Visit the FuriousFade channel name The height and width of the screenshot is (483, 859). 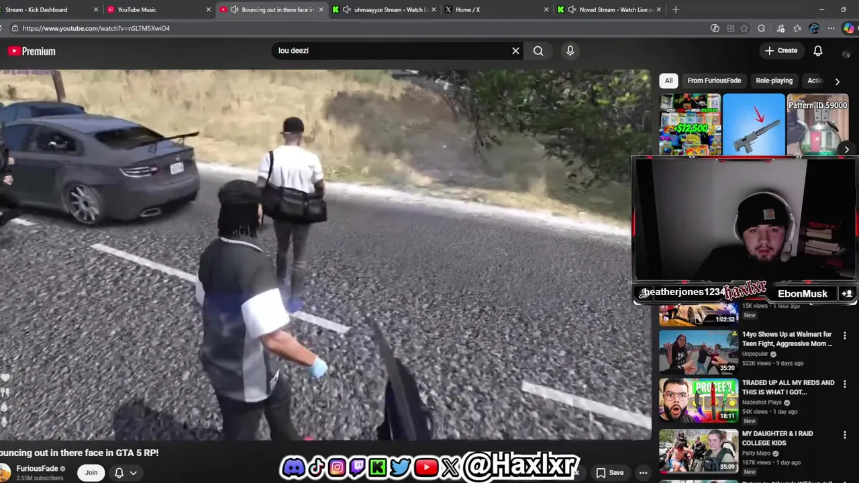coord(37,469)
